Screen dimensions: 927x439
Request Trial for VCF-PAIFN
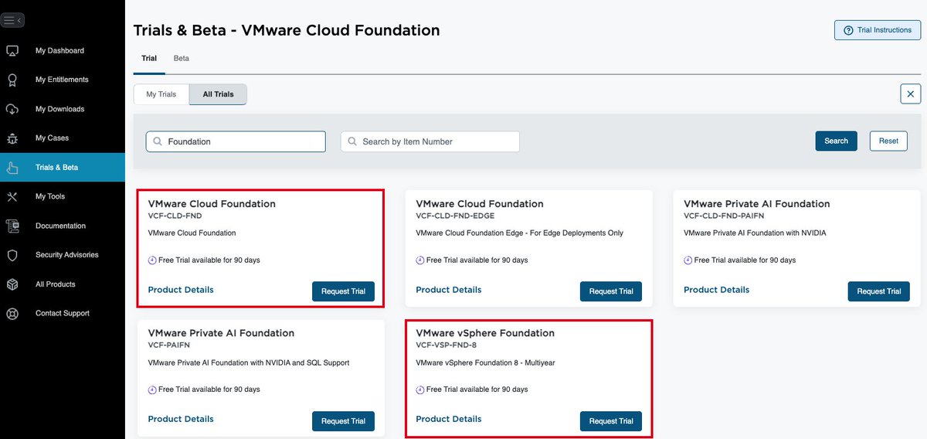pyautogui.click(x=343, y=421)
